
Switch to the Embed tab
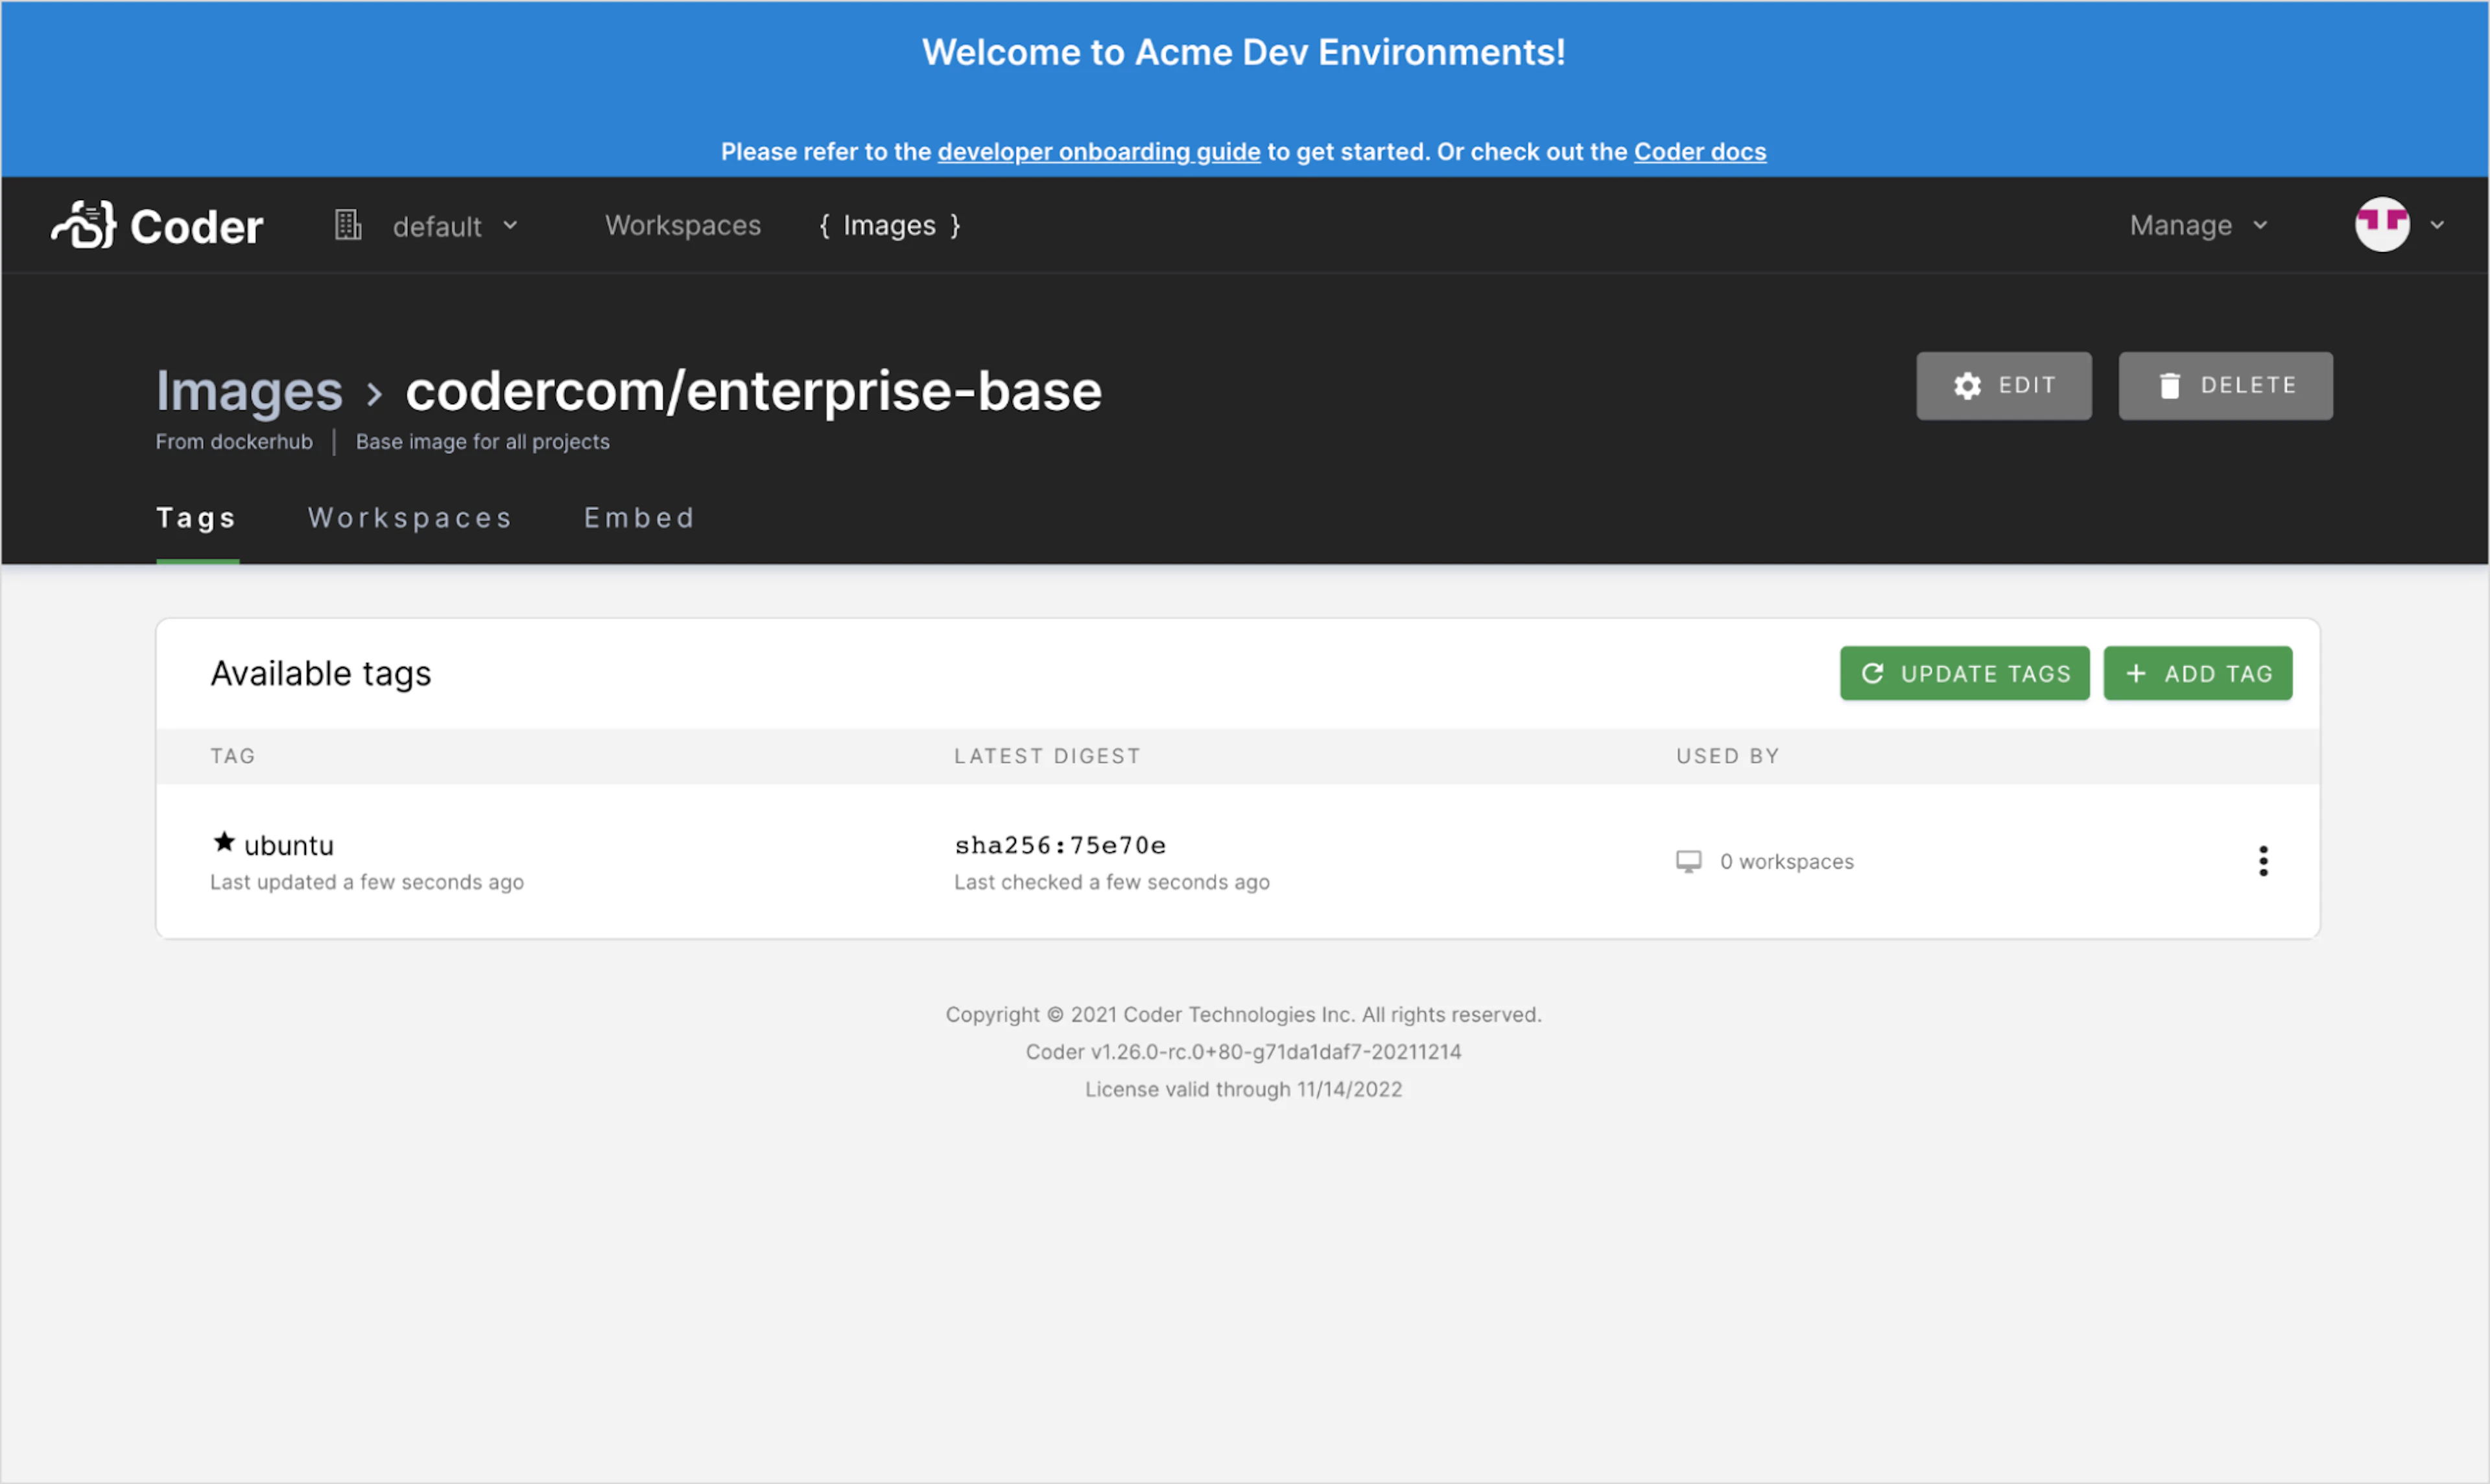click(x=639, y=518)
